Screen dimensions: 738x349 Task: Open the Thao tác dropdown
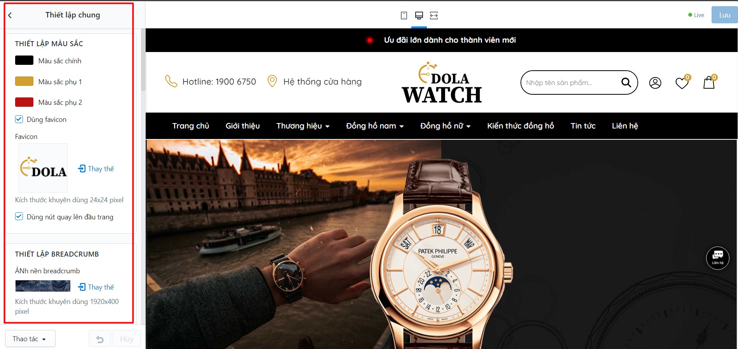[30, 339]
